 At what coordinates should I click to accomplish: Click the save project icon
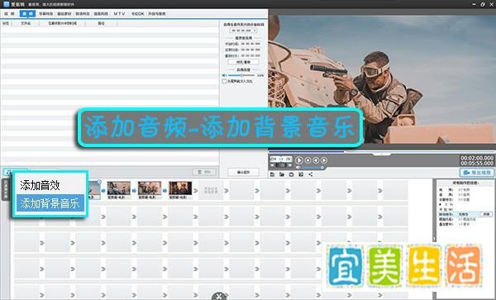click(291, 174)
